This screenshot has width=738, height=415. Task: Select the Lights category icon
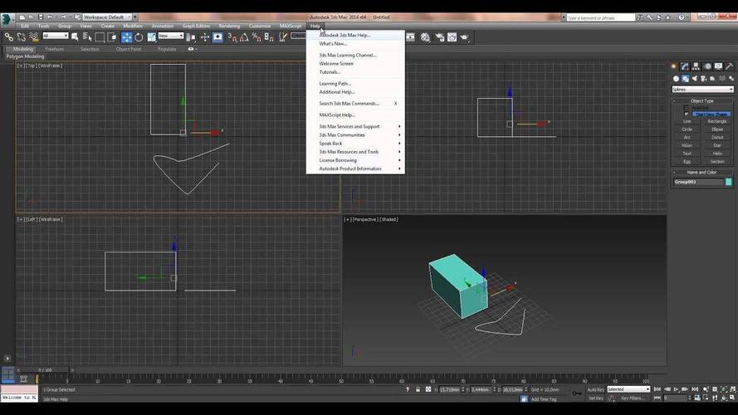695,79
